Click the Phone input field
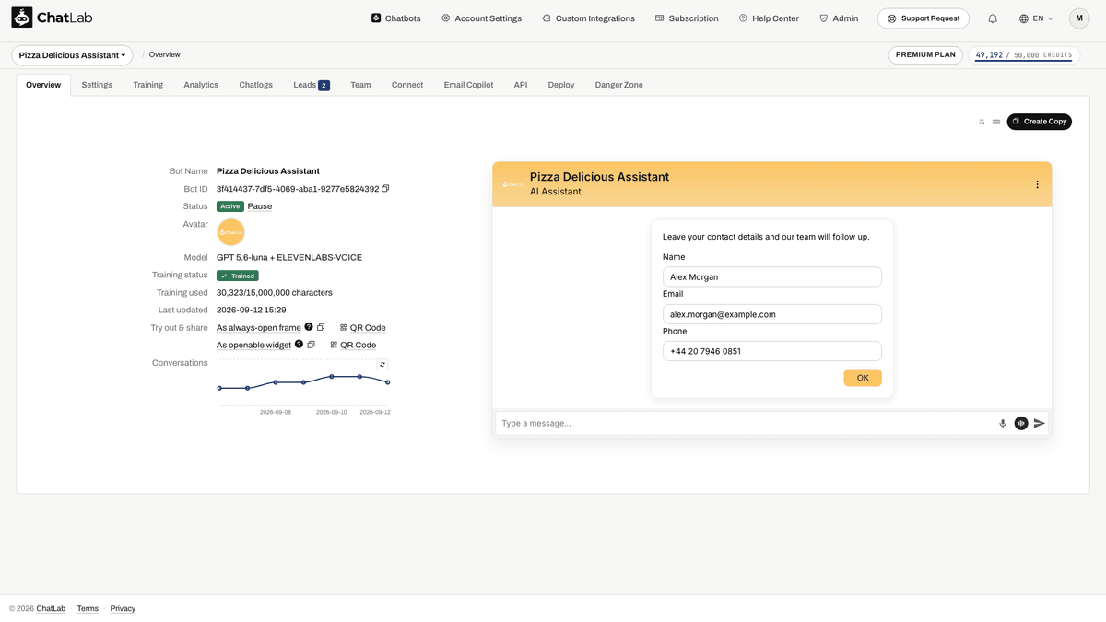The image size is (1106, 622). click(772, 351)
